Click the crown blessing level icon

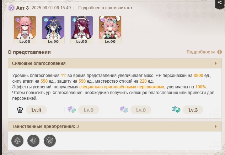tap(20, 110)
